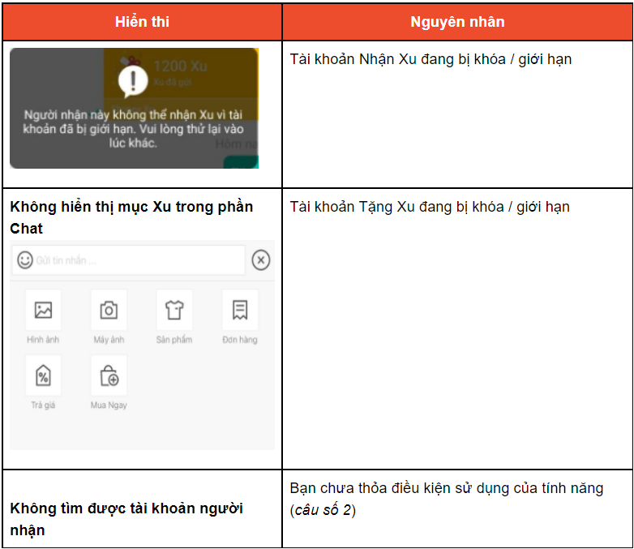The width and height of the screenshot is (634, 549).
Task: Focus the Gửi tin nhắn message field
Action: tap(134, 260)
